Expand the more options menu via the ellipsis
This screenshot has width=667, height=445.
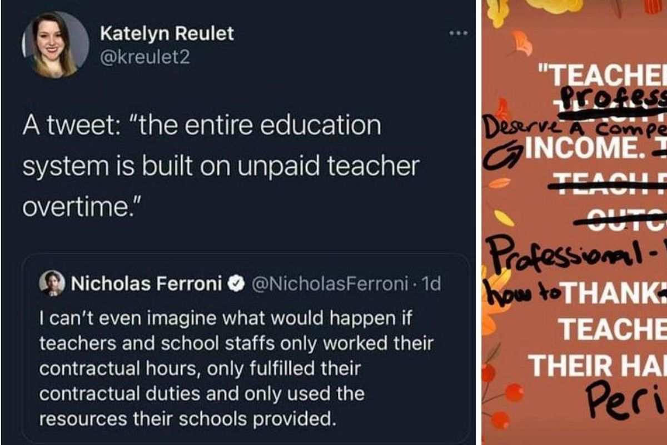coord(457,33)
